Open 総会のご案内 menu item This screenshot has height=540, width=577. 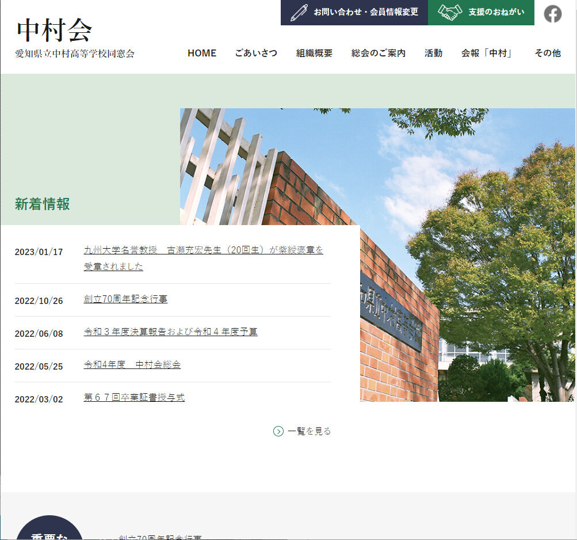coord(379,53)
